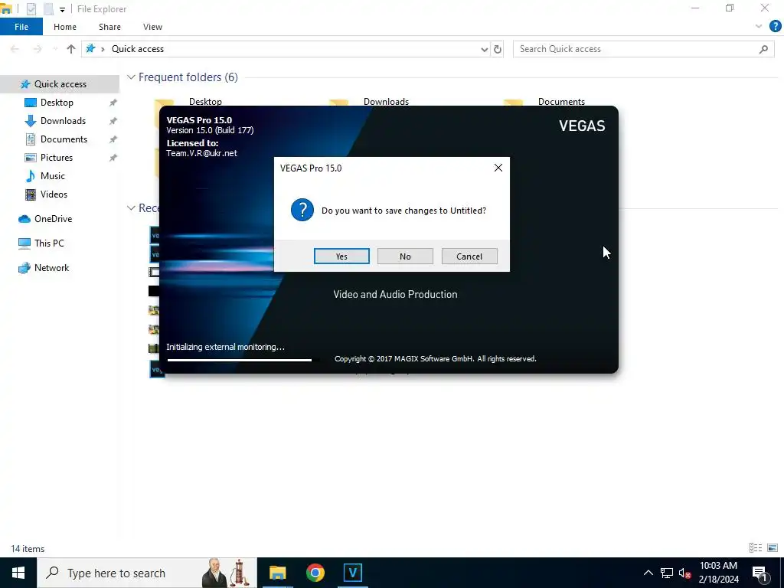The width and height of the screenshot is (784, 588).
Task: Switch to VEGAS Pro taskbar icon
Action: tap(352, 573)
